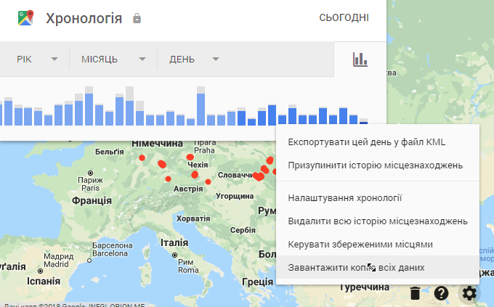Open help via question mark icon
Screen dimensions: 494x307
coord(441,293)
